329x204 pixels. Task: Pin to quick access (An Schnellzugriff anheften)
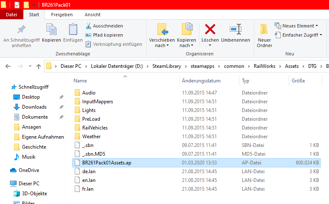pyautogui.click(x=22, y=36)
